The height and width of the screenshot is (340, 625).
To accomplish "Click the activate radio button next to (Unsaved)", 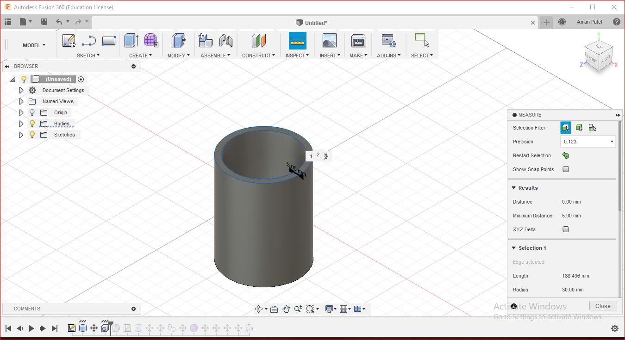I will point(81,79).
